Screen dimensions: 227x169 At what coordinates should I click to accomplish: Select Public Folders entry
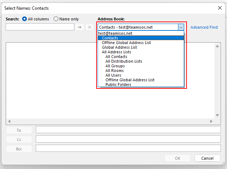coord(118,84)
